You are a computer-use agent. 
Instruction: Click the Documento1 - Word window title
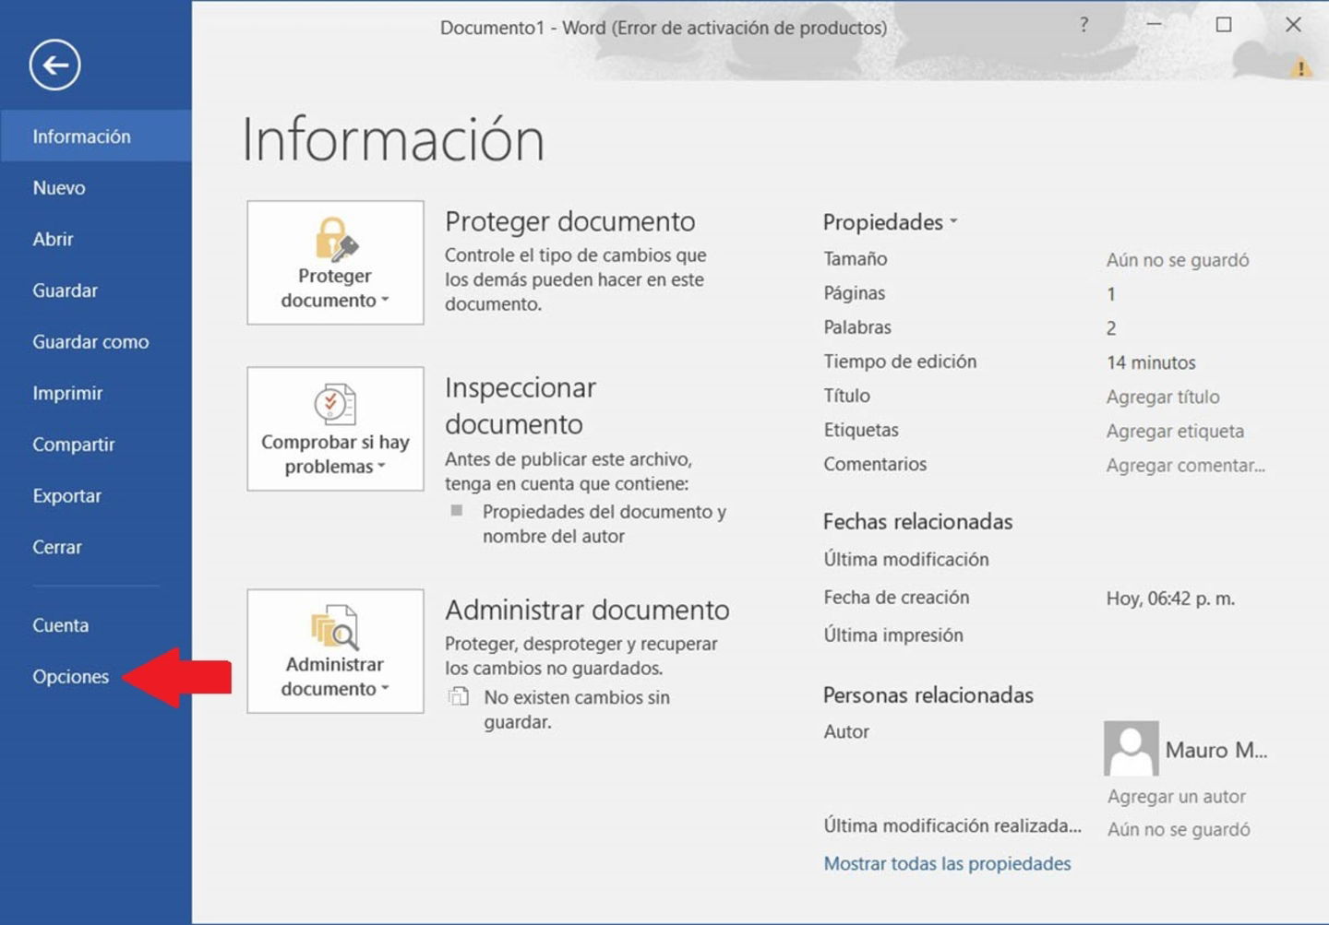point(663,28)
